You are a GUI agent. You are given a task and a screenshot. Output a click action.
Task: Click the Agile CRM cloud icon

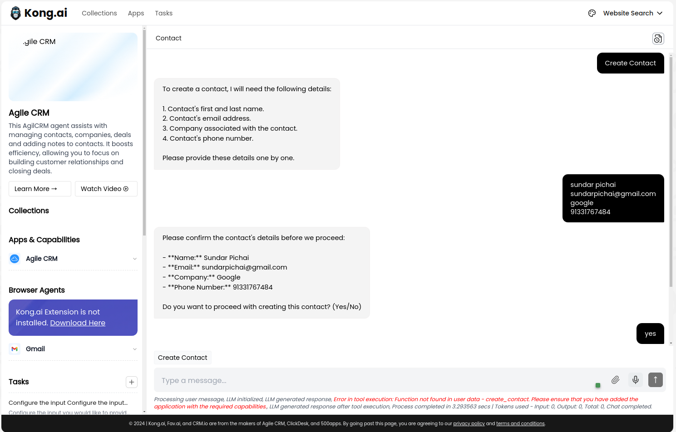click(15, 259)
